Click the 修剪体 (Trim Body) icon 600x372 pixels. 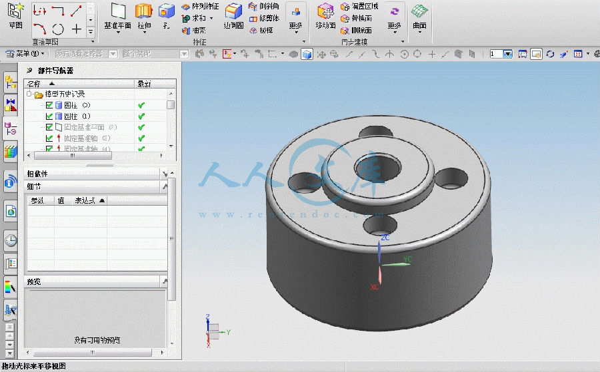point(253,19)
